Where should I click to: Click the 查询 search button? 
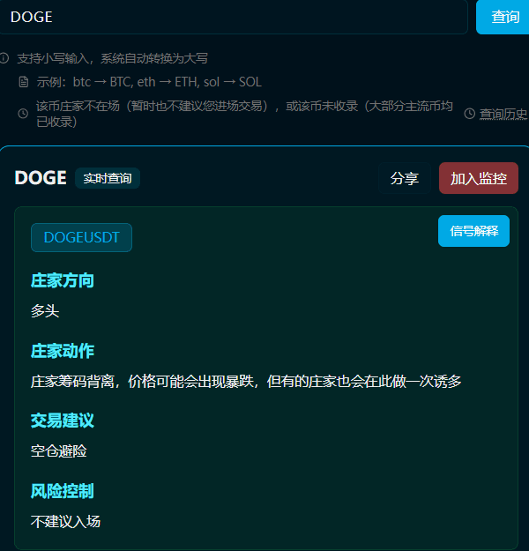point(503,17)
